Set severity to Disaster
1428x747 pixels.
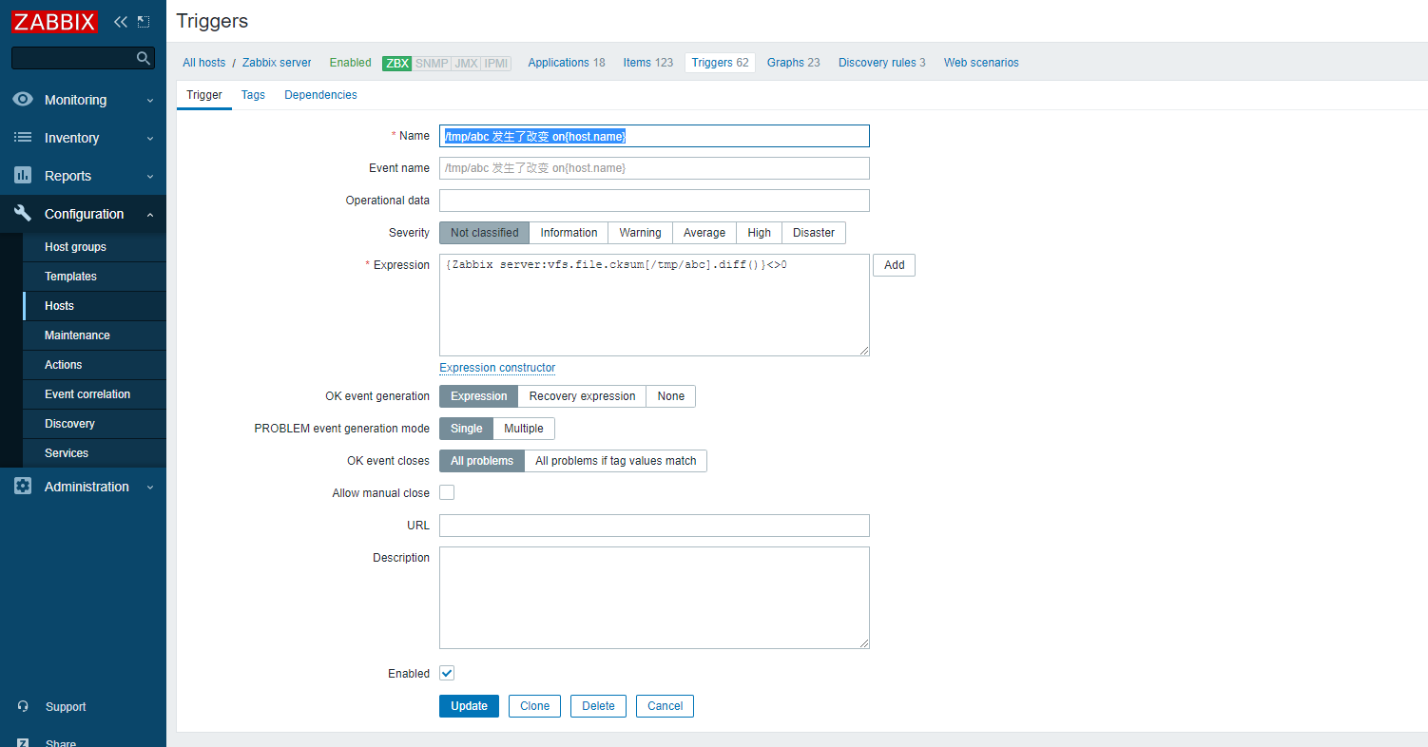click(x=814, y=233)
